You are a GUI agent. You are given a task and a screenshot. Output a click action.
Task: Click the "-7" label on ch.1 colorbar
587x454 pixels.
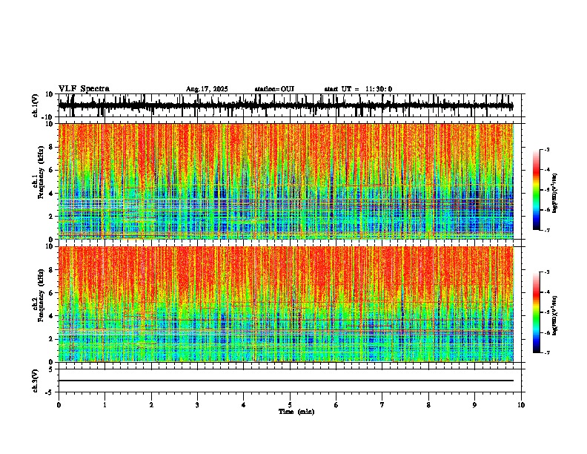[546, 230]
